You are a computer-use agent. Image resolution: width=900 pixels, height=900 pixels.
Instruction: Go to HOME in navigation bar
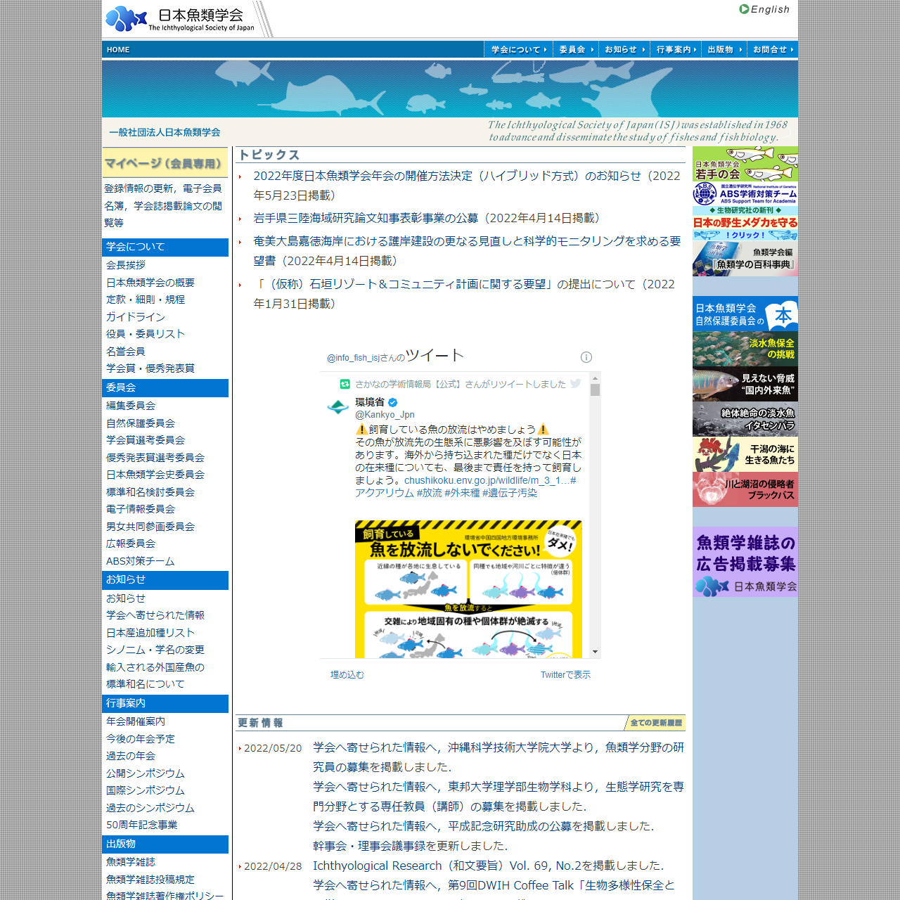tap(118, 49)
